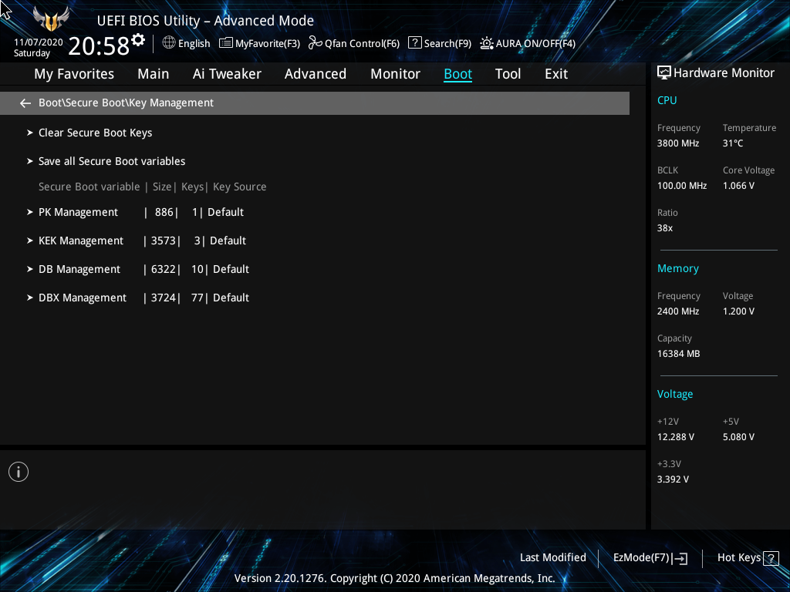Click the Version 2.20.1276 copyright text
Viewport: 790px width, 592px height.
pos(394,578)
